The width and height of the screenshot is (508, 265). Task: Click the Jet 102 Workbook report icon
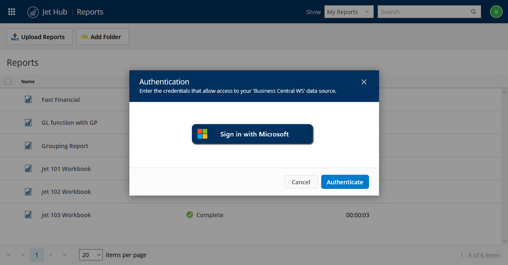(x=28, y=192)
